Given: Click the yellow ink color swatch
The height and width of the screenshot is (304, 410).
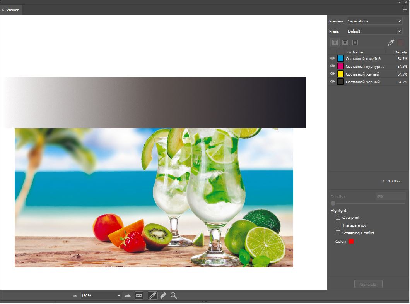Looking at the screenshot, I should coord(340,74).
